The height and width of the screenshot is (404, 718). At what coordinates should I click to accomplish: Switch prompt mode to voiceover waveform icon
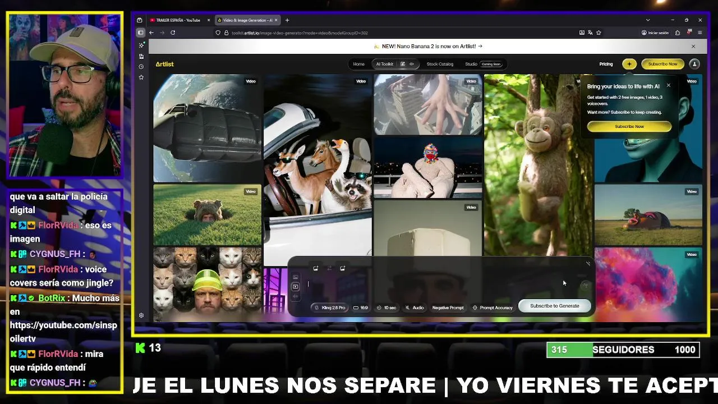point(295,296)
